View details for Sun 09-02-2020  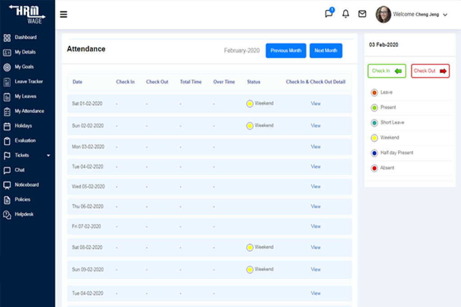click(316, 269)
